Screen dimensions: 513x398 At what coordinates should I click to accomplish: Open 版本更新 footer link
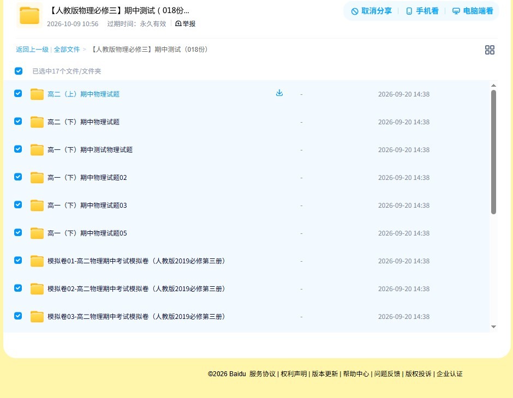point(325,374)
